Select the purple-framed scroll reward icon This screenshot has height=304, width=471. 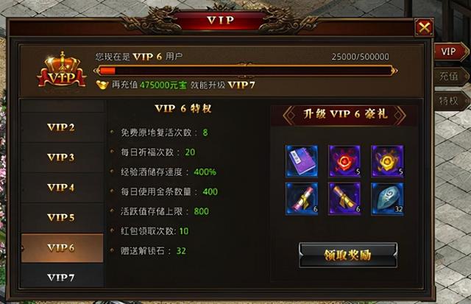pos(344,199)
